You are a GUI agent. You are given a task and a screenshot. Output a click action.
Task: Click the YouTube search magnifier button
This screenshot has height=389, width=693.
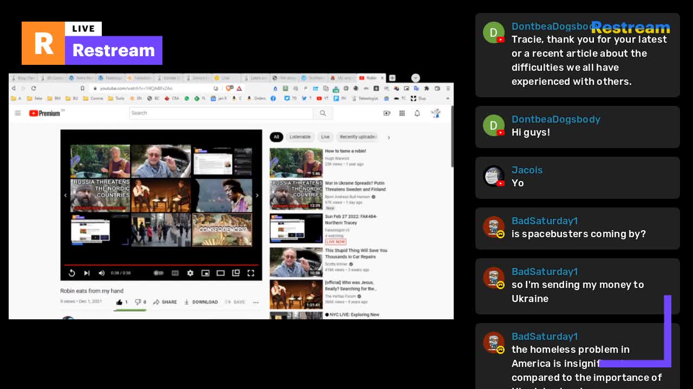pyautogui.click(x=323, y=113)
